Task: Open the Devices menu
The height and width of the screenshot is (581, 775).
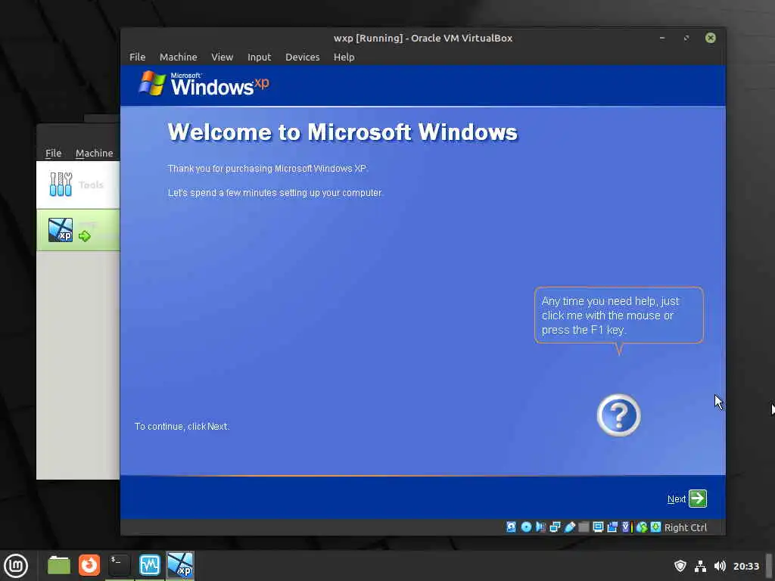Action: [x=302, y=57]
